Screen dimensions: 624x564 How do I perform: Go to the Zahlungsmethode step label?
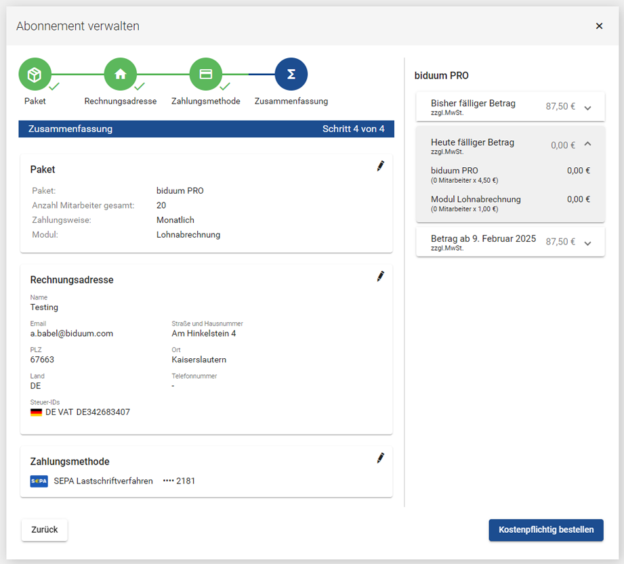[206, 102]
